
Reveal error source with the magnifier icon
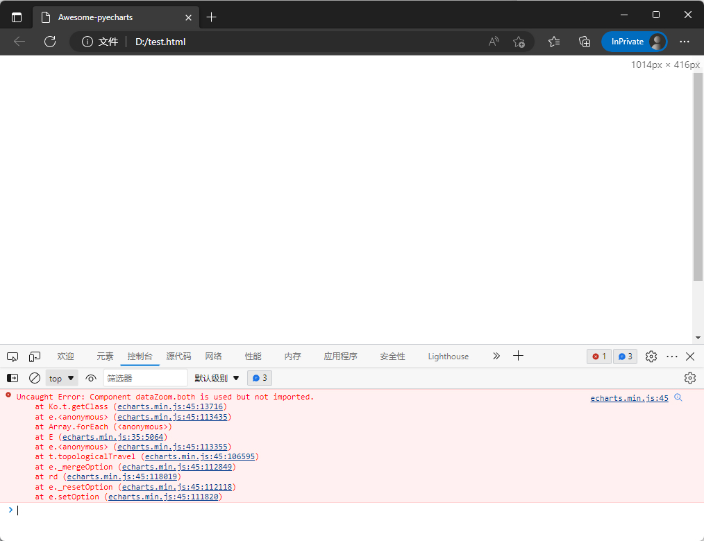click(678, 397)
